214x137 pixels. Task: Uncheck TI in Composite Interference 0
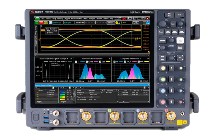(x=76, y=62)
